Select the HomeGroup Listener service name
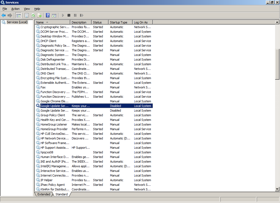 point(54,124)
